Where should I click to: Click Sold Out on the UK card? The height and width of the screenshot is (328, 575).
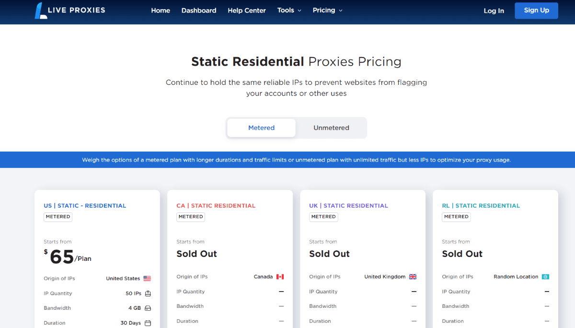[x=330, y=254]
